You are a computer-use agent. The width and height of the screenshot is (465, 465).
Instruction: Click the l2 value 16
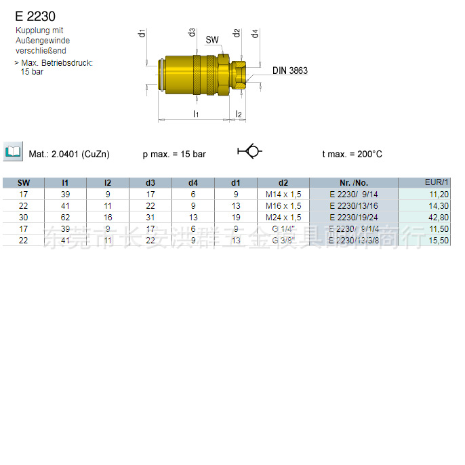(108, 218)
